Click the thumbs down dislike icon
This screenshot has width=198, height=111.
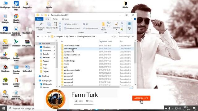pos(87,101)
